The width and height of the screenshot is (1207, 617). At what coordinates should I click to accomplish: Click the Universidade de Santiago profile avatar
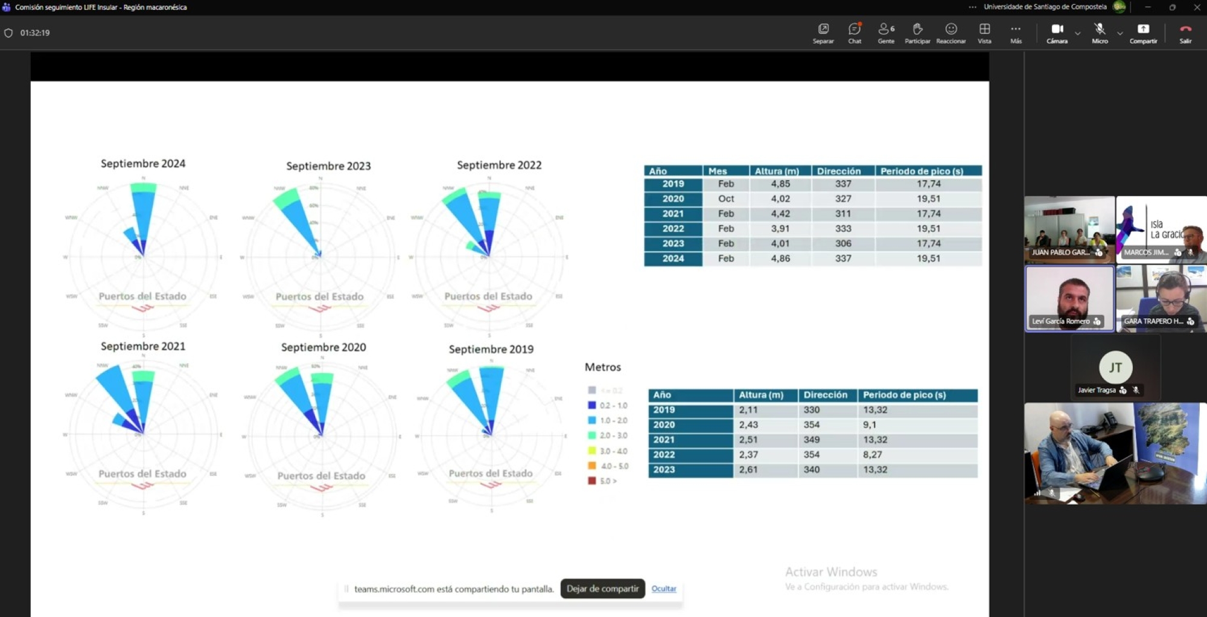point(1119,7)
